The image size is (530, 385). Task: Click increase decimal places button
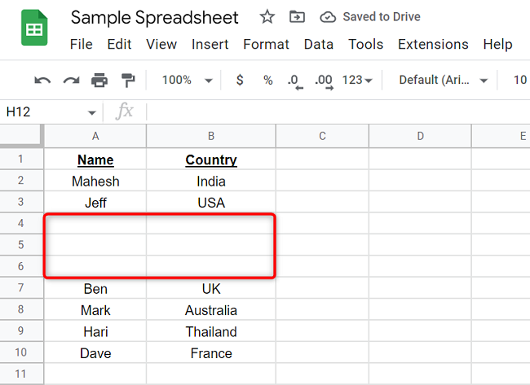pos(324,80)
